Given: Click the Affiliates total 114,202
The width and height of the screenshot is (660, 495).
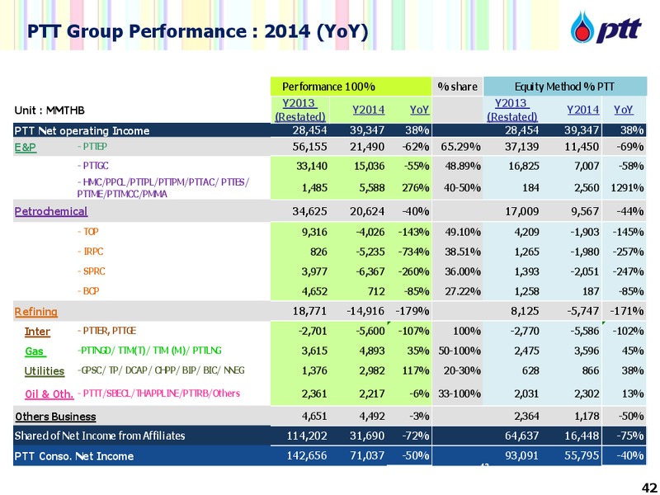Looking at the screenshot, I should (x=306, y=436).
